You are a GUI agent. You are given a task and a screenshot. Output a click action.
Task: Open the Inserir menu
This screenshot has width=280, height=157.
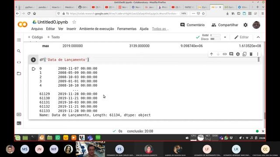71,29
